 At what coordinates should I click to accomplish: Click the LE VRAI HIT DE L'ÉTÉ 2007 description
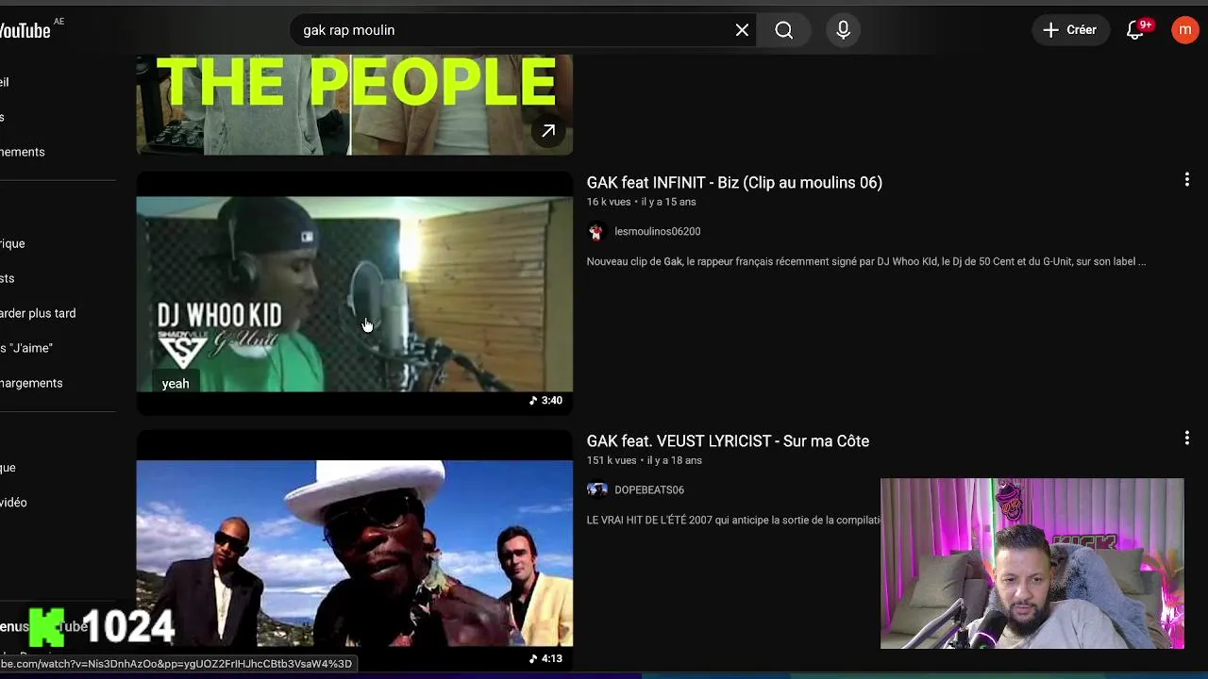click(733, 520)
